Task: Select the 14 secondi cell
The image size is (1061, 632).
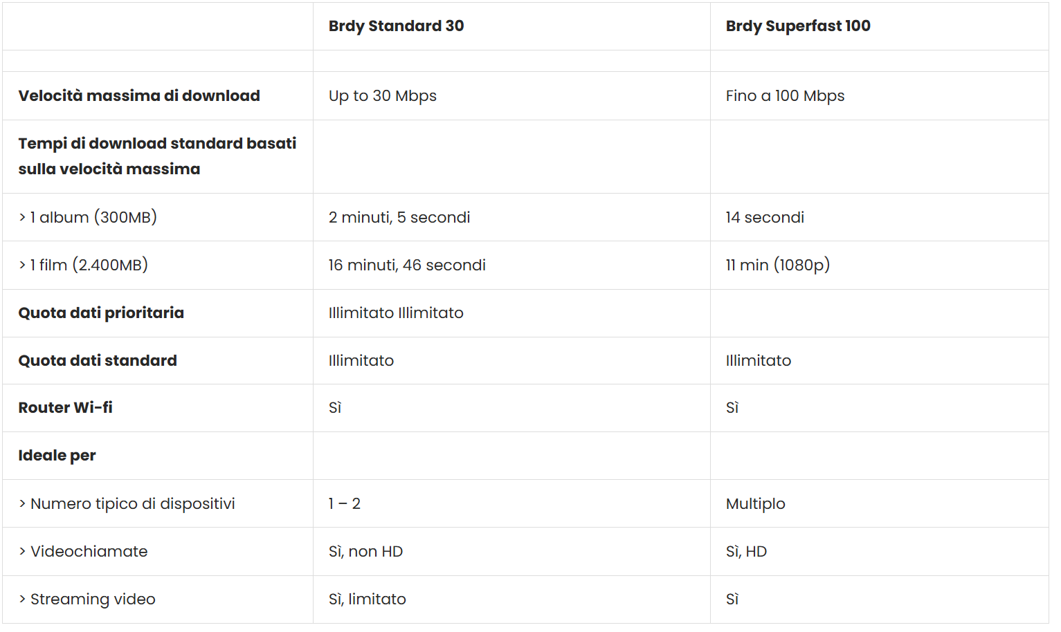Action: [764, 218]
